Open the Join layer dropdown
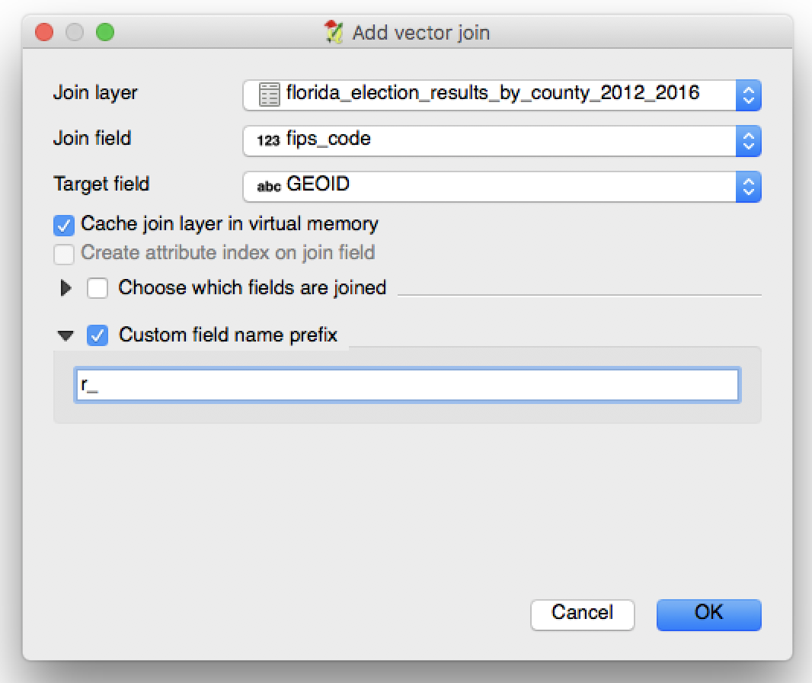The height and width of the screenshot is (683, 812). click(502, 95)
